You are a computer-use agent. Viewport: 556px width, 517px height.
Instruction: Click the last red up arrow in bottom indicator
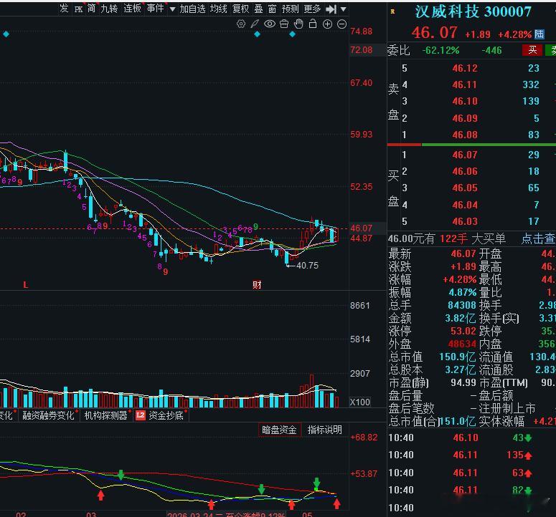pyautogui.click(x=336, y=503)
